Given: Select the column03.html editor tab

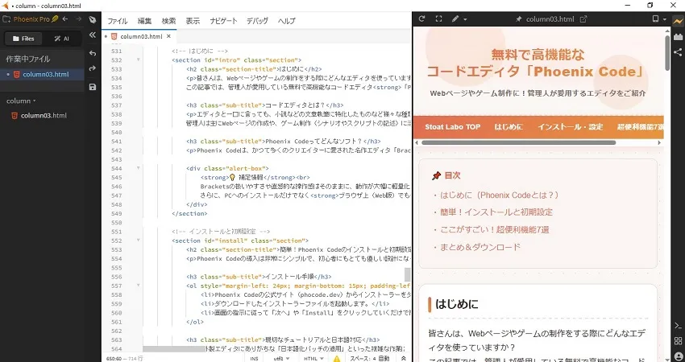Looking at the screenshot, I should (x=139, y=36).
